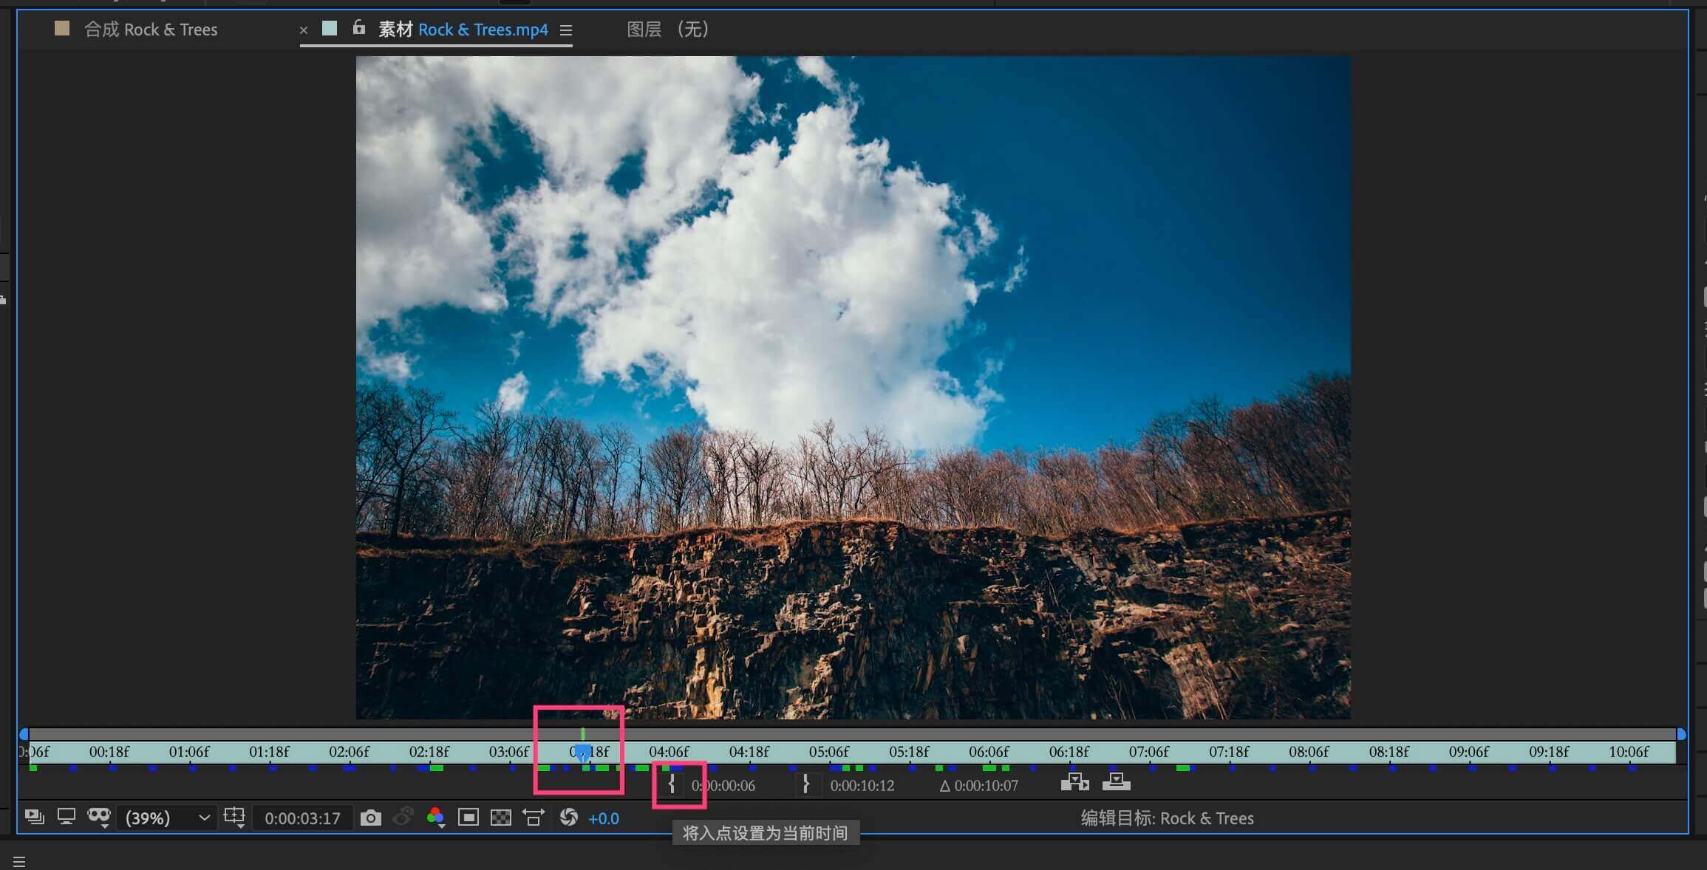Screen dimensions: 1707x870
Task: Click the Ripple Insert Edit icon
Action: click(x=1074, y=781)
